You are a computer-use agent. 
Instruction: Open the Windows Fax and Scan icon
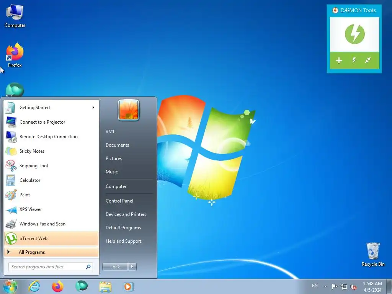11,224
